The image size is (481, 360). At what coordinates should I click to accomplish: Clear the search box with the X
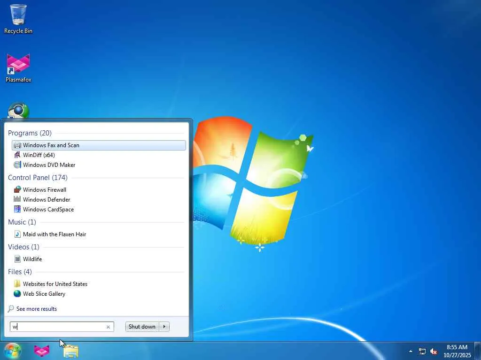[x=108, y=327]
